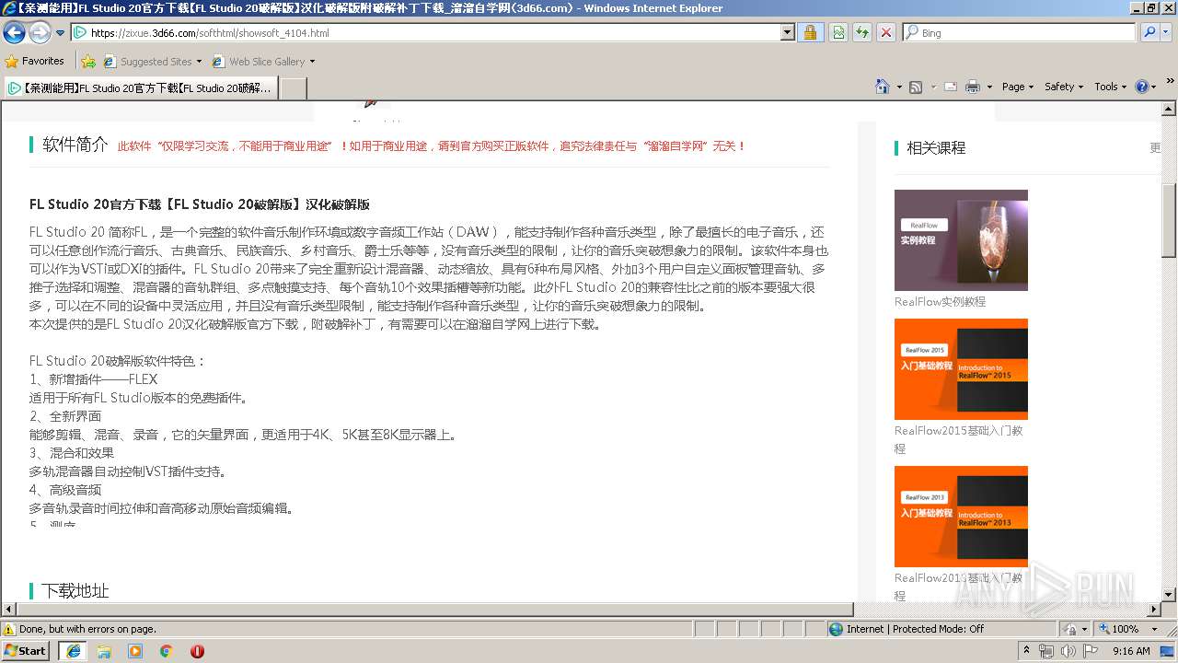This screenshot has height=663, width=1178.
Task: Click the security lock icon in address bar
Action: pos(810,32)
